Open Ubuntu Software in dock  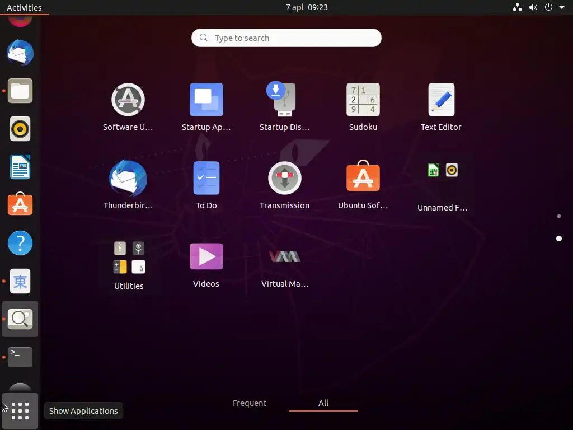click(20, 204)
